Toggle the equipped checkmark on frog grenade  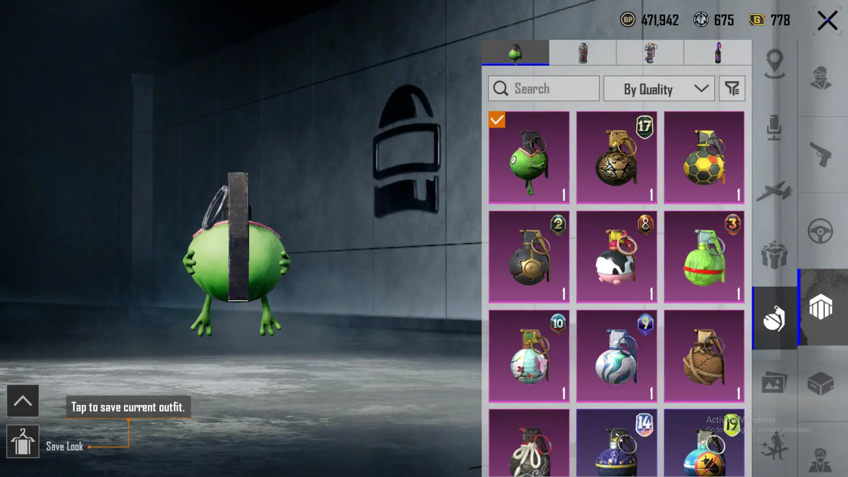click(497, 120)
